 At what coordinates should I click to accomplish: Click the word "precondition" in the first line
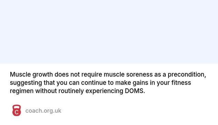tap(186, 75)
